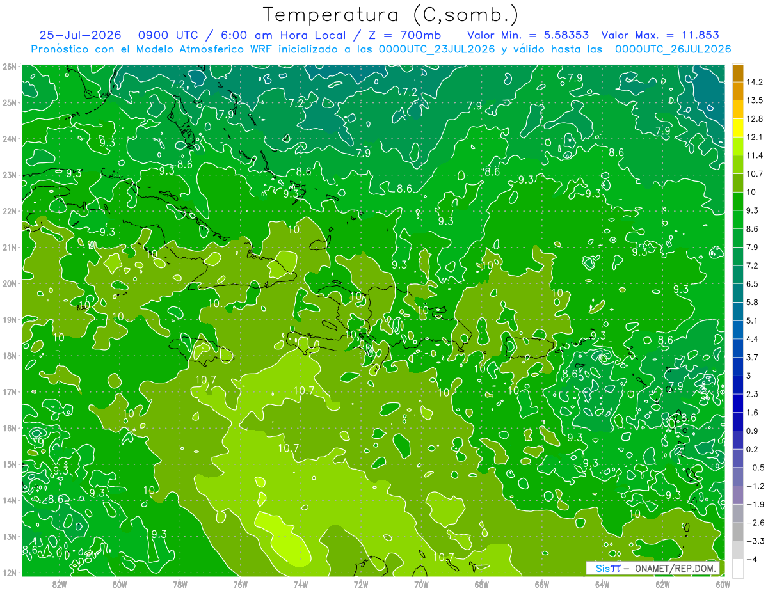The width and height of the screenshot is (768, 593).
Task: Click the '1.6' colorbar label
Action: click(x=753, y=413)
